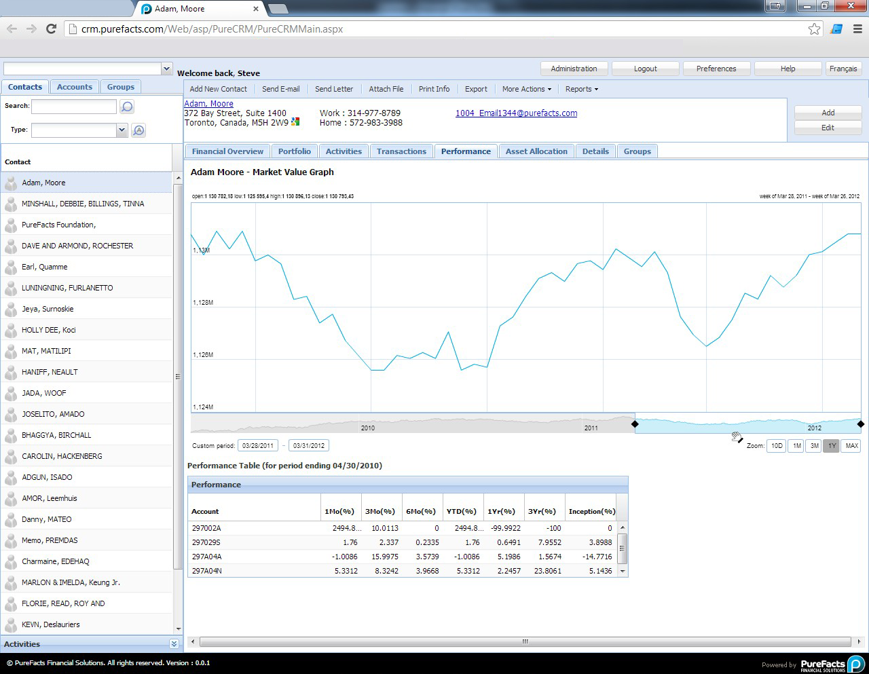Click the Search input field
This screenshot has height=674, width=869.
(x=74, y=107)
